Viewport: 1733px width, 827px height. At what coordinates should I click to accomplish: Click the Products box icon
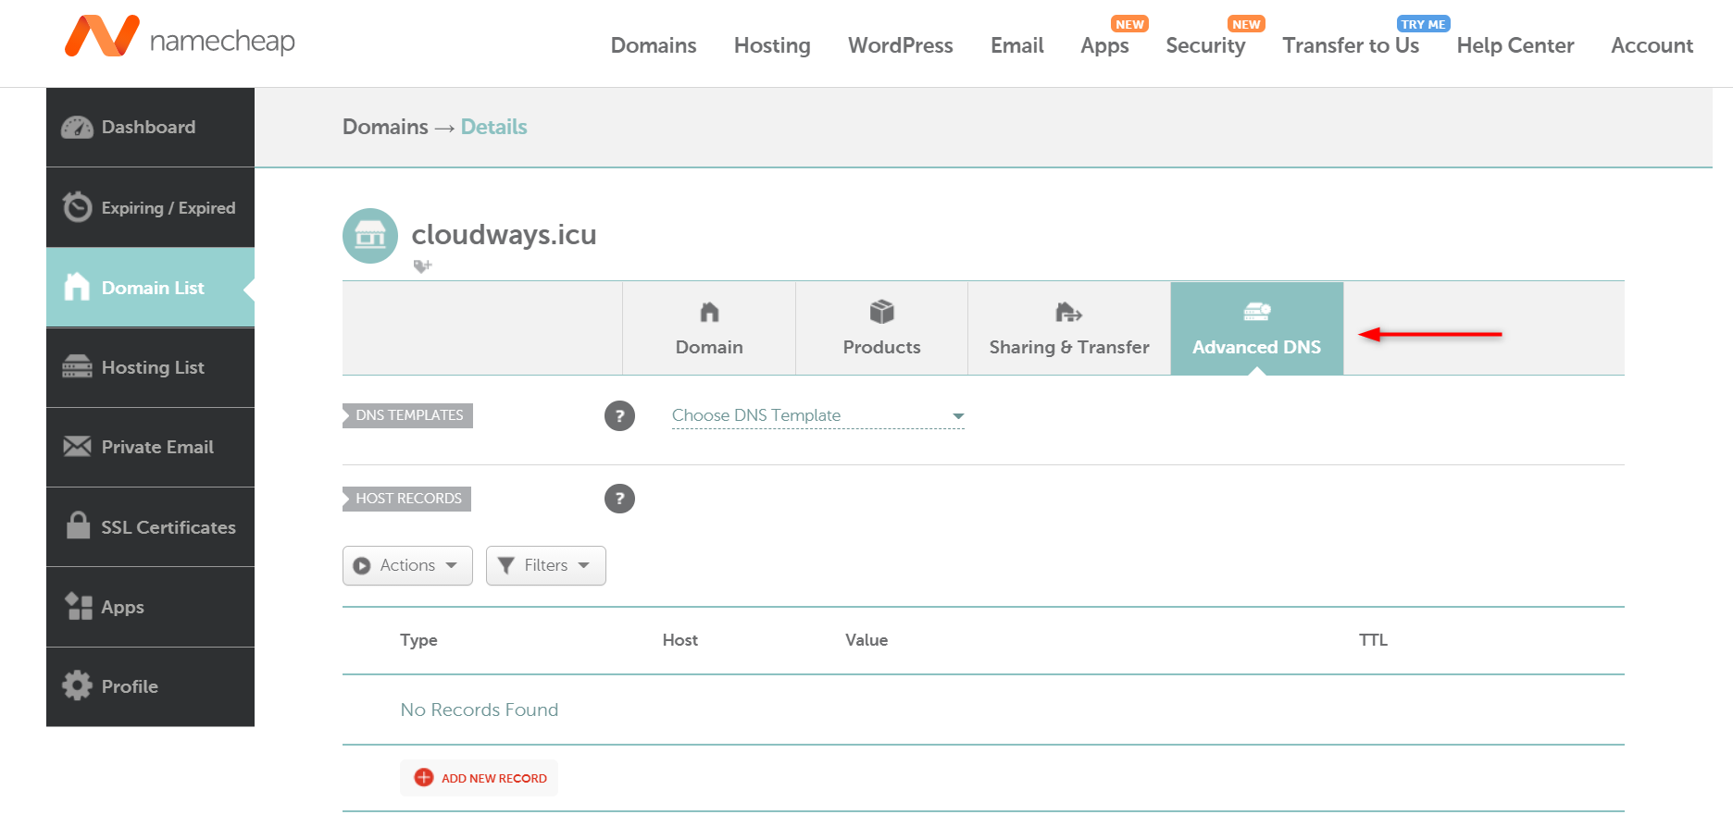point(882,312)
